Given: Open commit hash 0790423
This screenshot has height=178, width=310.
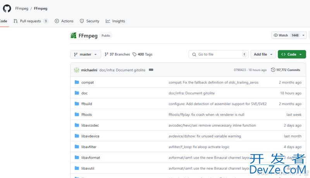Looking at the screenshot, I should (240, 70).
